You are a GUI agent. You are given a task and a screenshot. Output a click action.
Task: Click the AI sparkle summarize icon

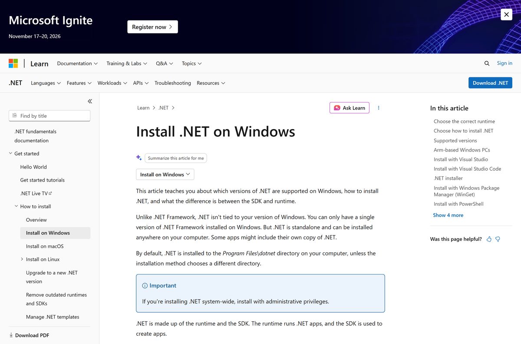[x=139, y=158]
